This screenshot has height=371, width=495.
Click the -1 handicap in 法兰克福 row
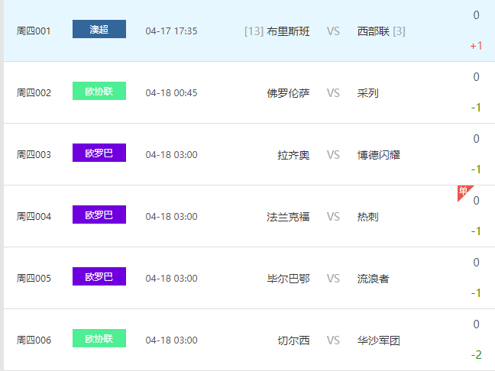point(476,231)
